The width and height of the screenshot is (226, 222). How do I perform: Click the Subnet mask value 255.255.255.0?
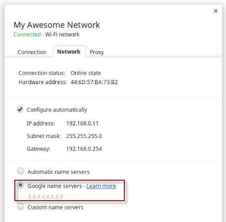(x=84, y=136)
